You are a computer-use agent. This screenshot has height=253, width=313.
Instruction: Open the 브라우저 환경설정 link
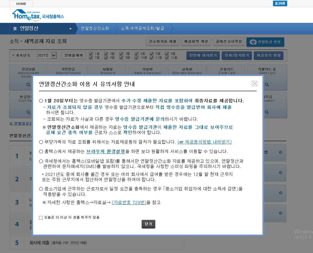(x=106, y=151)
